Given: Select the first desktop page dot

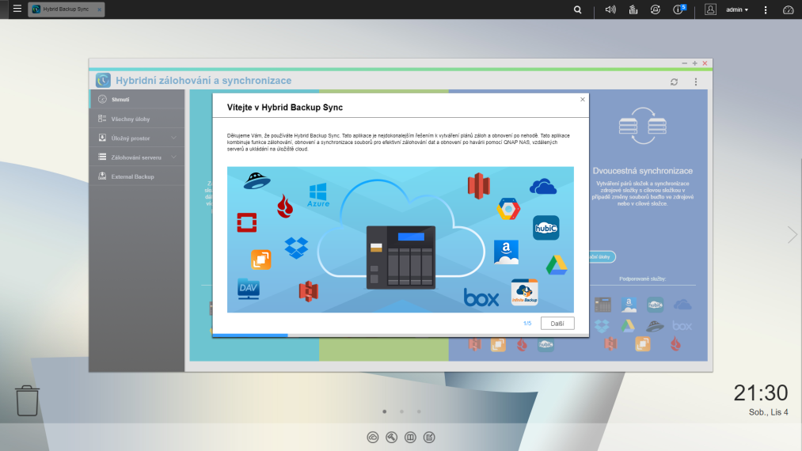Looking at the screenshot, I should [x=385, y=411].
